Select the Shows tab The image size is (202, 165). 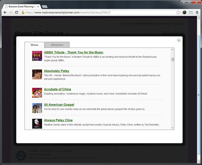click(34, 45)
